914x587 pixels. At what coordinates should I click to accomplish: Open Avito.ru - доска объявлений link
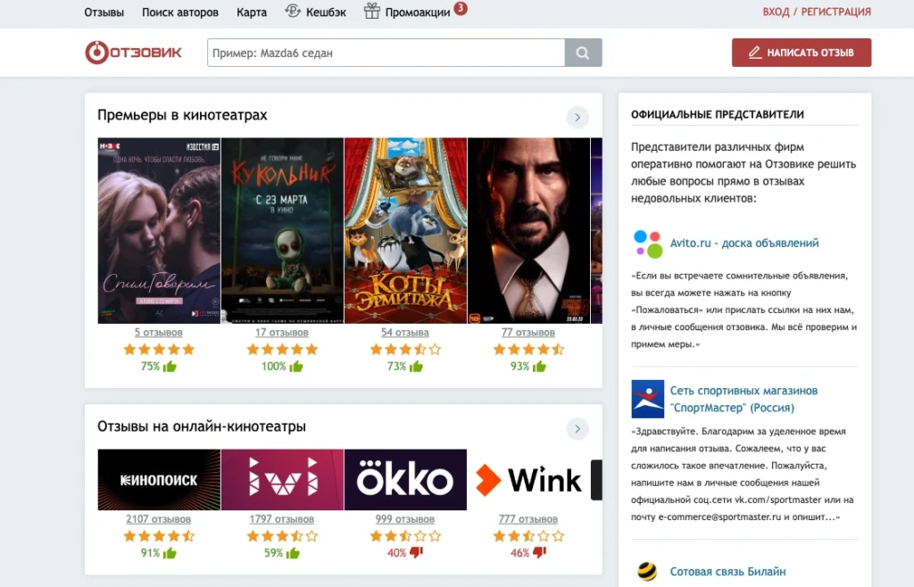pyautogui.click(x=744, y=243)
